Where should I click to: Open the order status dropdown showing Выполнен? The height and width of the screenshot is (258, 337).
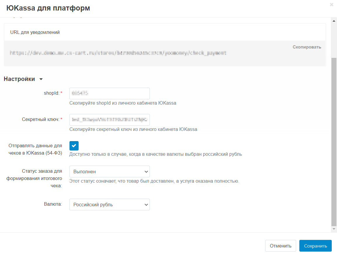(110, 172)
